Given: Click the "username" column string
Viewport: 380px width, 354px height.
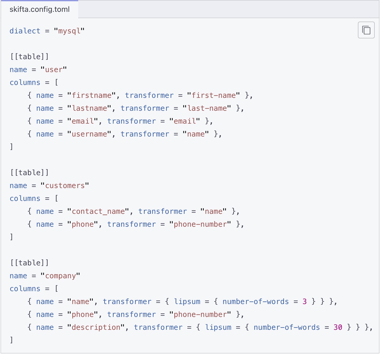Looking at the screenshot, I should click(x=89, y=134).
